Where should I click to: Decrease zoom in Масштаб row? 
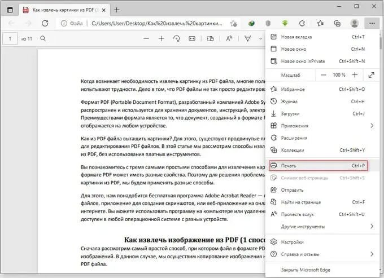[323, 75]
